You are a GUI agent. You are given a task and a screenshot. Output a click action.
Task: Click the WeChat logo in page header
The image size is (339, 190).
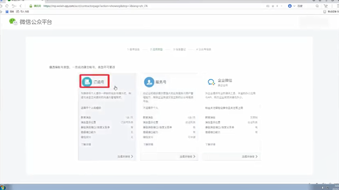13,22
